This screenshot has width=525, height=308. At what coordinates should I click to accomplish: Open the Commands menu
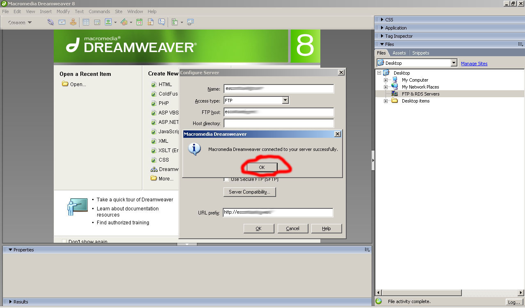click(99, 11)
